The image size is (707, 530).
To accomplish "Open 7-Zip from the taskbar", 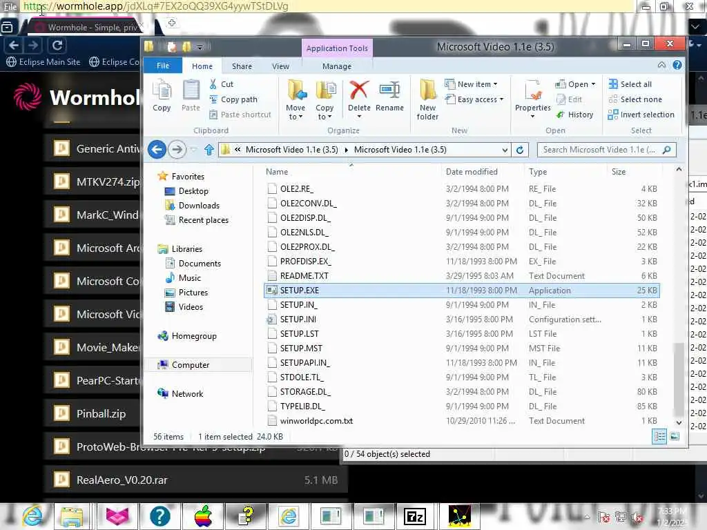I will click(x=415, y=516).
